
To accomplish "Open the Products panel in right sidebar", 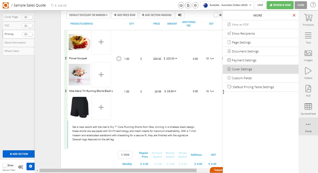I will (308, 19).
